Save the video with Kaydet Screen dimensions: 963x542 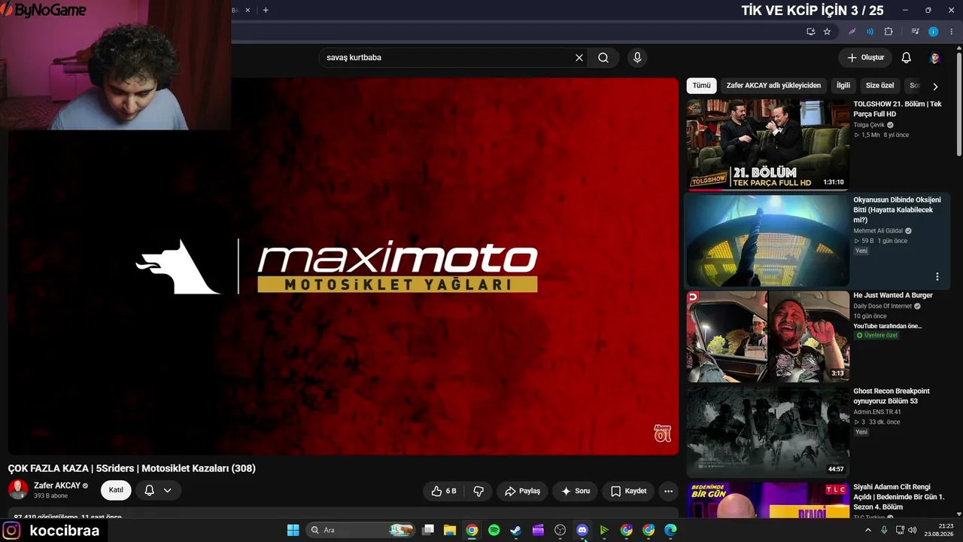click(628, 491)
